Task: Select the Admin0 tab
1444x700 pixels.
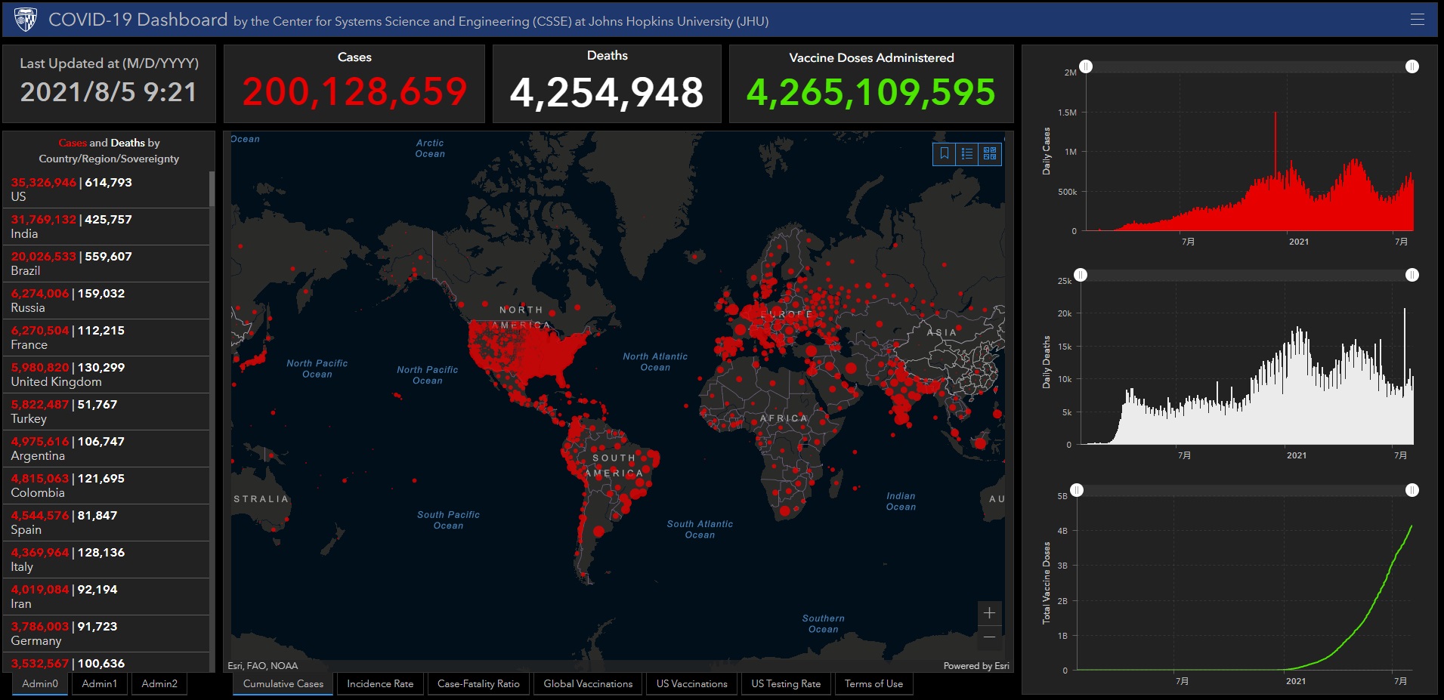Action: [40, 684]
